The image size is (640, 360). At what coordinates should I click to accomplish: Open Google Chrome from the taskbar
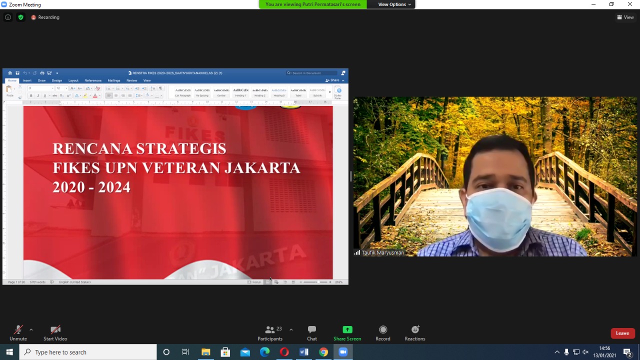323,352
